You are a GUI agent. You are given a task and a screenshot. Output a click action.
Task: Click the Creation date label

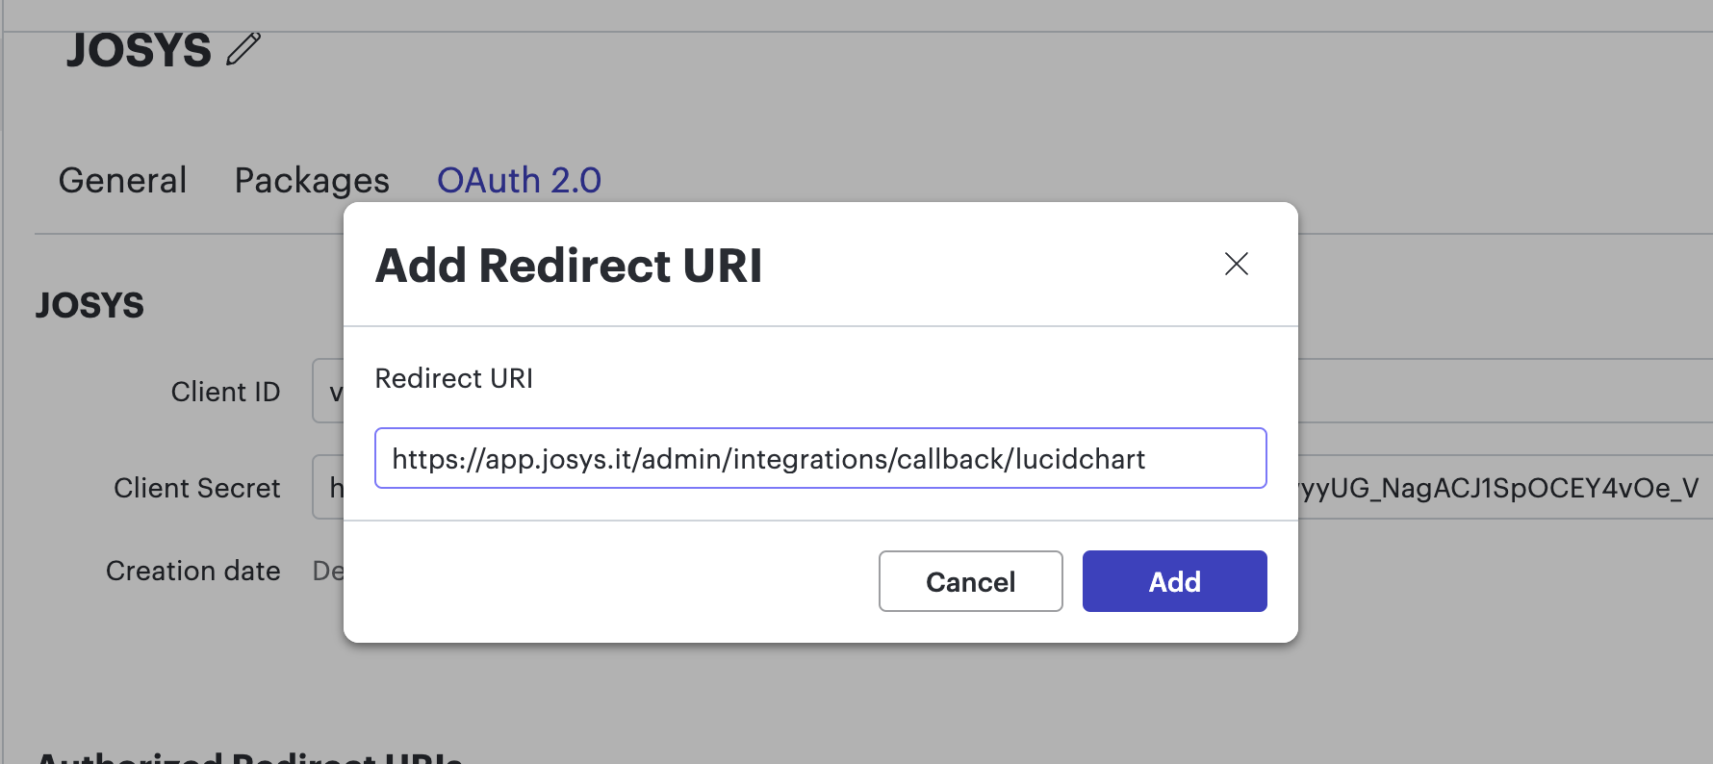pos(192,571)
